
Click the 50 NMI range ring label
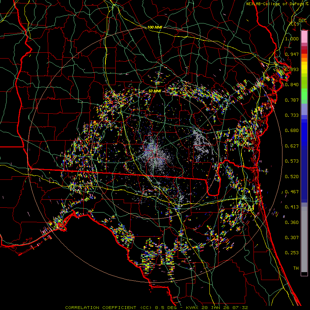[155, 91]
